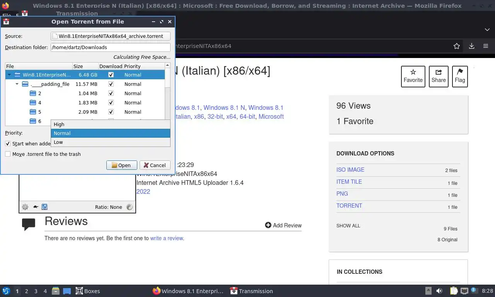495x297 pixels.
Task: Click the Firefox list all tabs chevron
Action: pyautogui.click(x=487, y=30)
